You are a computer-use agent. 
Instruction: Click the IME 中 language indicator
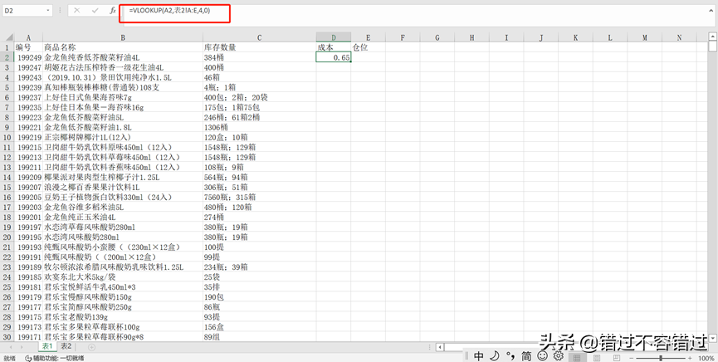click(x=478, y=355)
